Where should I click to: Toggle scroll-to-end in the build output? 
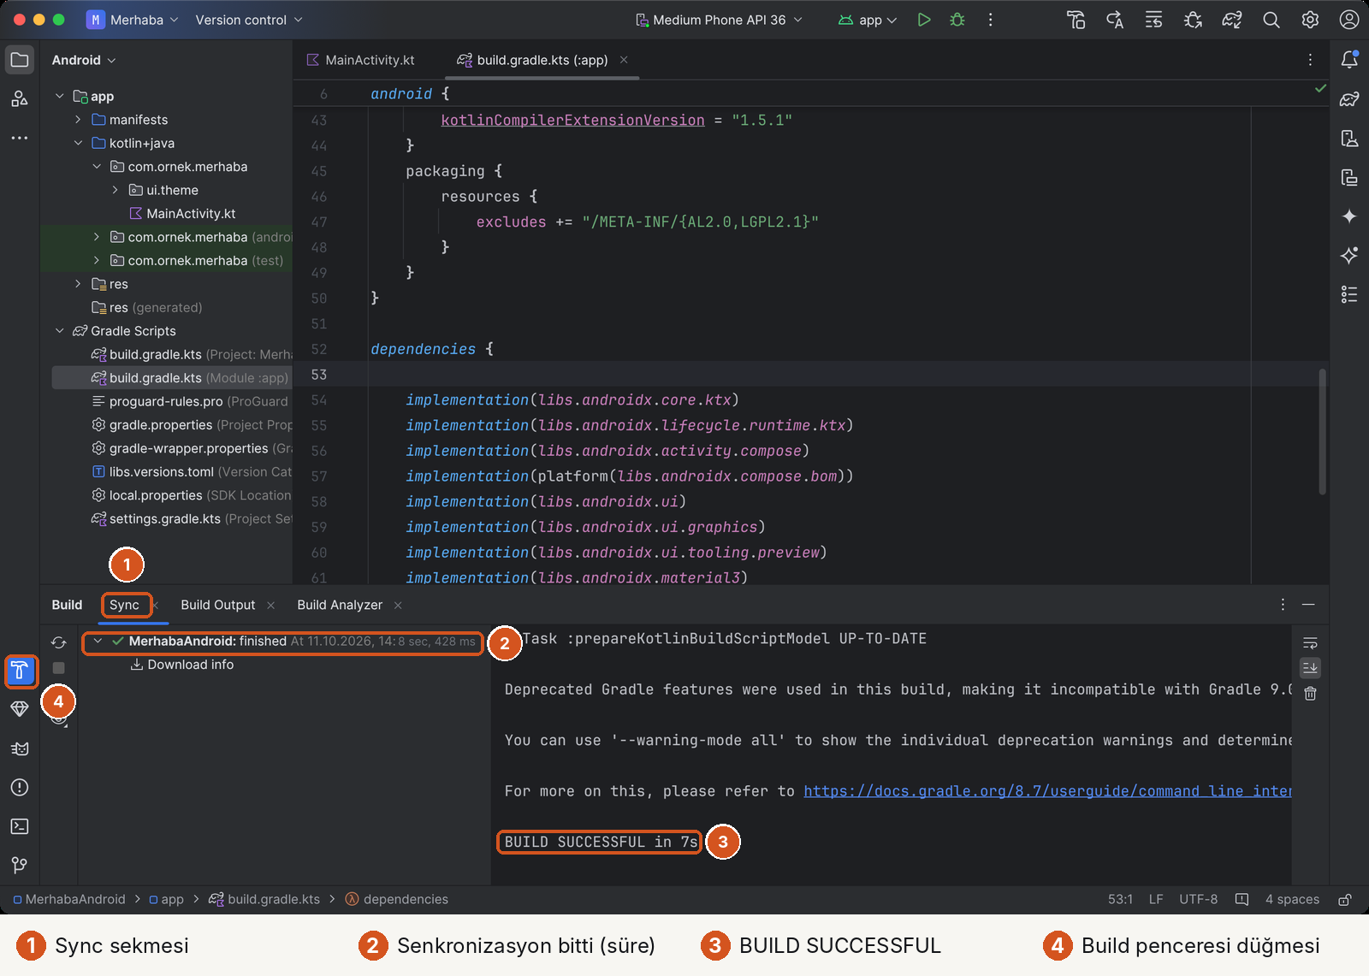1310,668
